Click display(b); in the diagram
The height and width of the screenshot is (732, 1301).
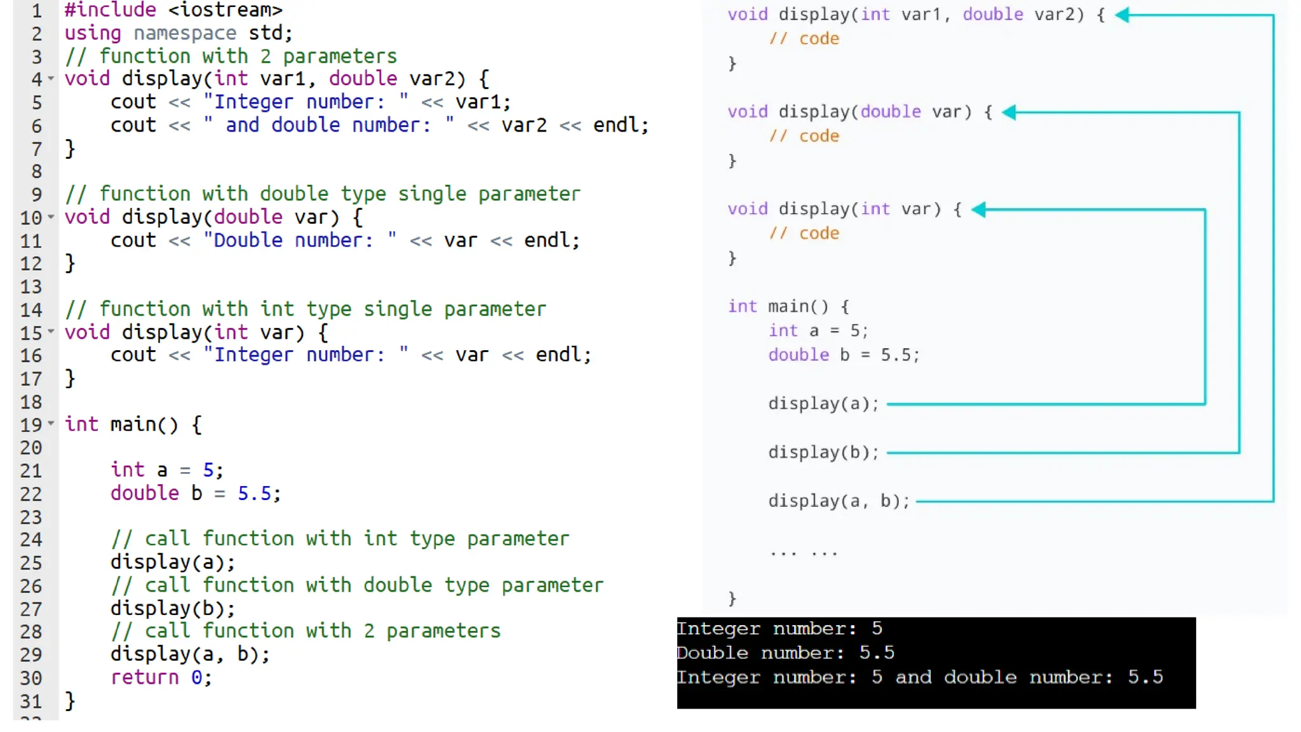(823, 452)
